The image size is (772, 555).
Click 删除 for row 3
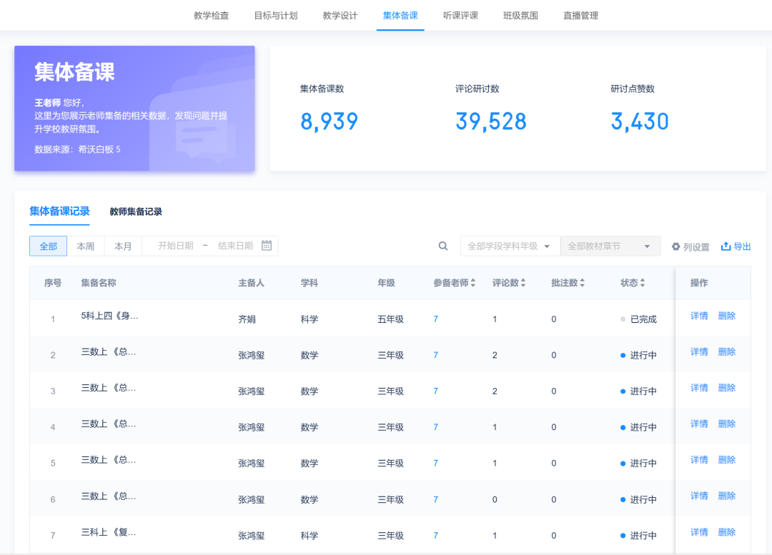pos(727,388)
